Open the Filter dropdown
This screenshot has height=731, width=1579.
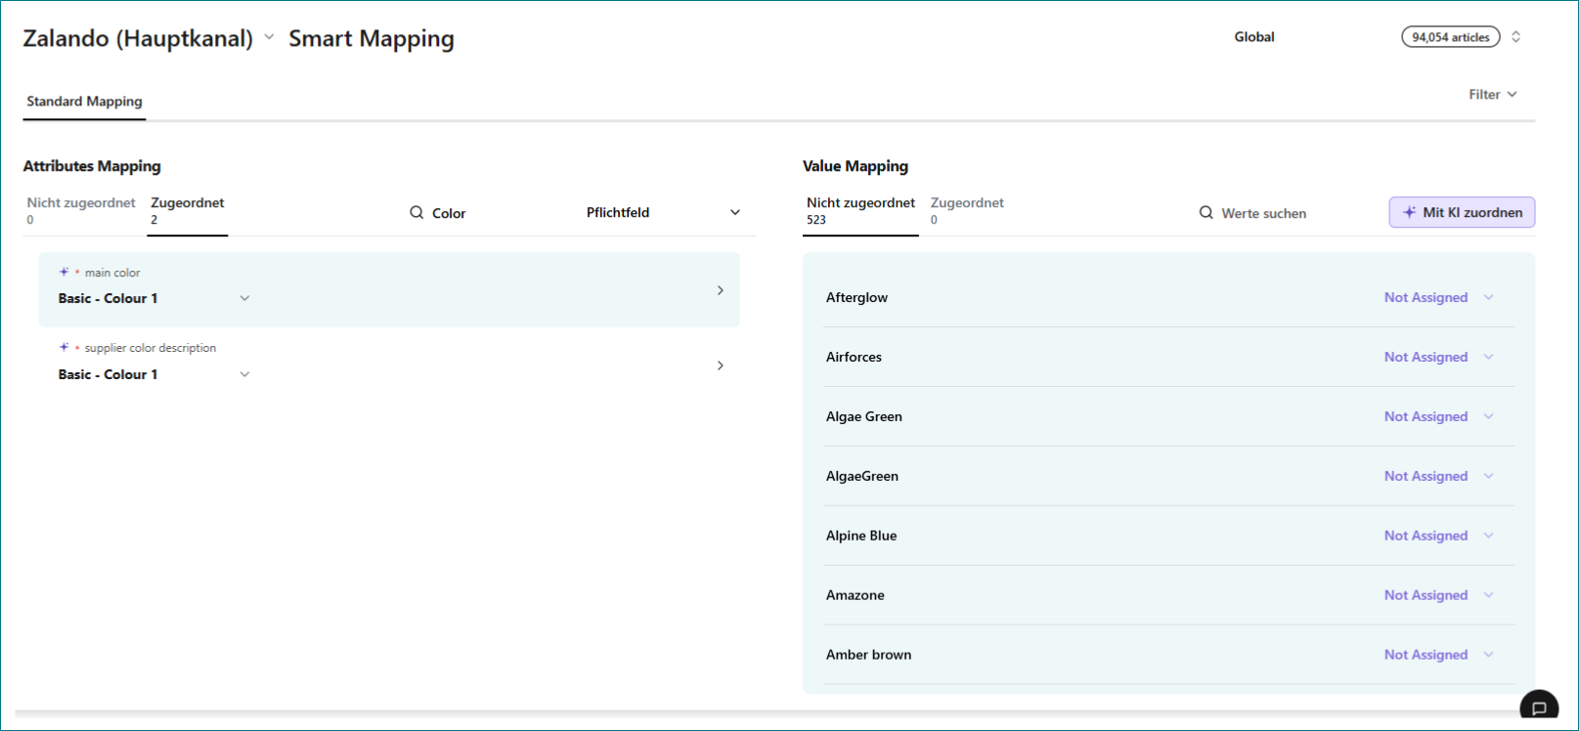[1493, 94]
